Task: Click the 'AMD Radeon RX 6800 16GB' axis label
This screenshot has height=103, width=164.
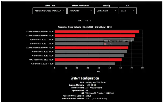Action: click(41, 60)
